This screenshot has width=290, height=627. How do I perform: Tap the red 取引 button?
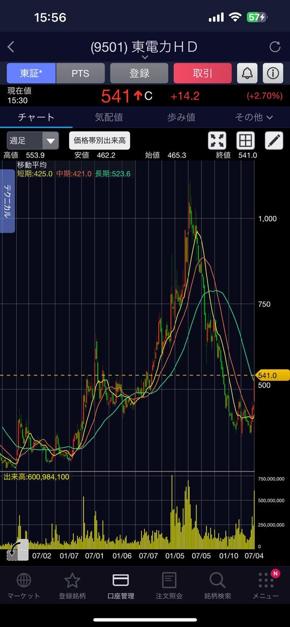coord(202,74)
